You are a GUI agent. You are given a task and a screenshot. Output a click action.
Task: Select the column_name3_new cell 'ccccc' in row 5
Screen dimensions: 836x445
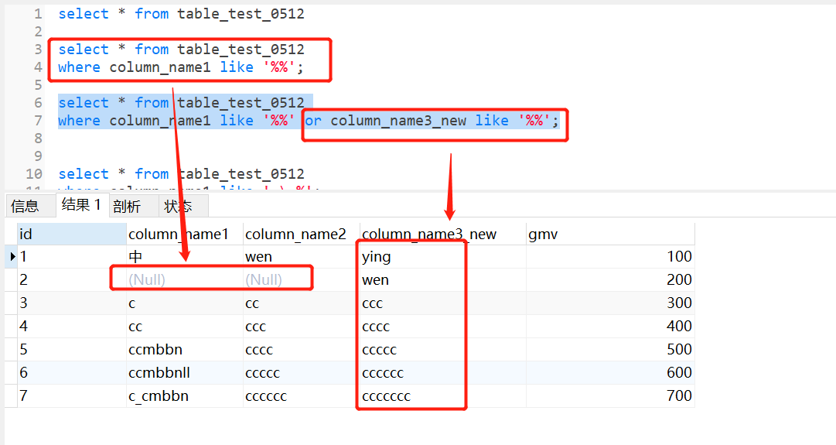point(442,350)
